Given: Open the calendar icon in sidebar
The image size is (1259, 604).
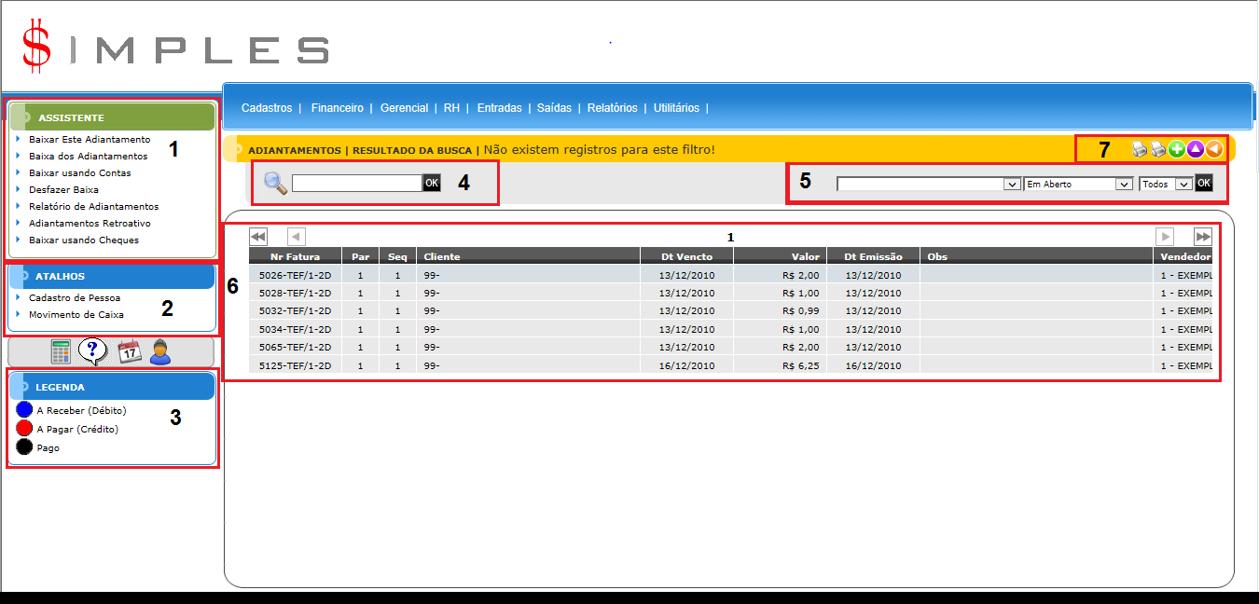Looking at the screenshot, I should [x=129, y=351].
